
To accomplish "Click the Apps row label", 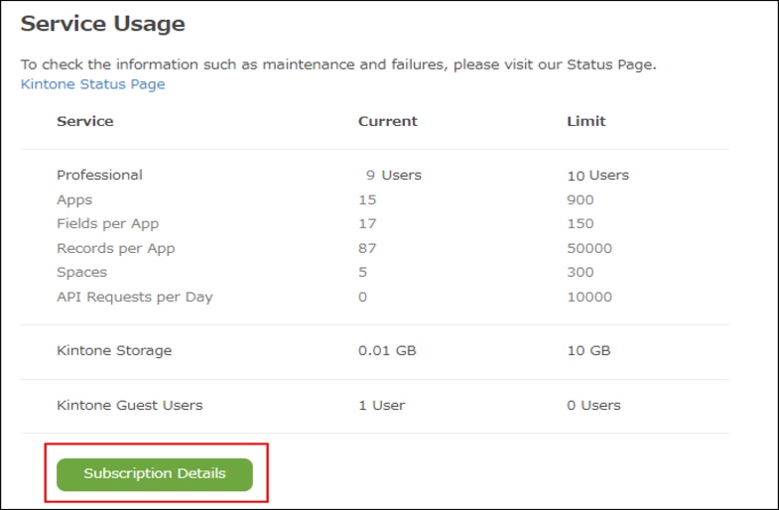I will click(x=74, y=199).
